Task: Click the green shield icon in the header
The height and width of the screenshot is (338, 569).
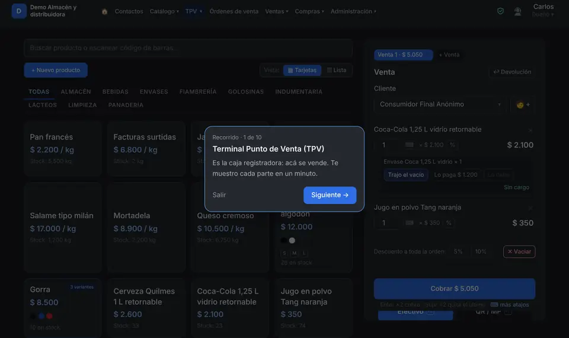Action: (500, 11)
